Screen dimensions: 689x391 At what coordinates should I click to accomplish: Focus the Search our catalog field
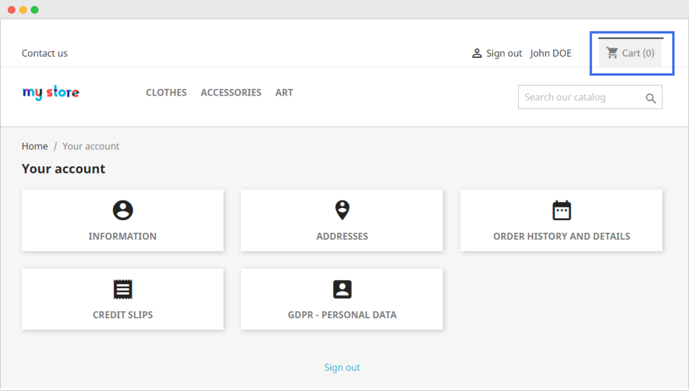[x=579, y=98]
